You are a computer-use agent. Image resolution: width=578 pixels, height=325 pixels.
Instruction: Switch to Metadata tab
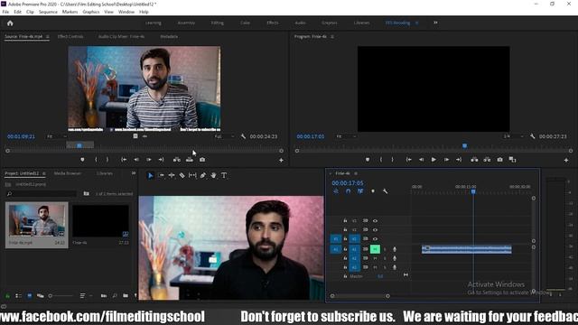tap(169, 36)
